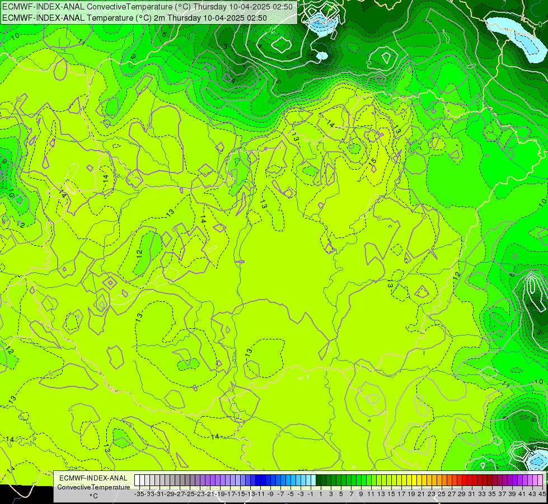Click the ConvectiveTemperature title line at top
The image size is (548, 504).
pos(147,6)
